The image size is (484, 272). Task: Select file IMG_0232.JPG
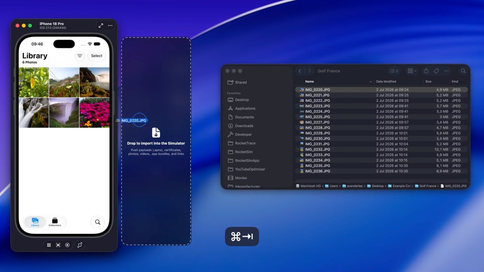point(381,150)
